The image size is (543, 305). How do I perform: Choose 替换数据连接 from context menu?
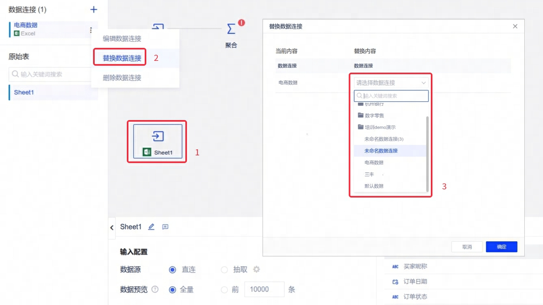click(x=122, y=58)
